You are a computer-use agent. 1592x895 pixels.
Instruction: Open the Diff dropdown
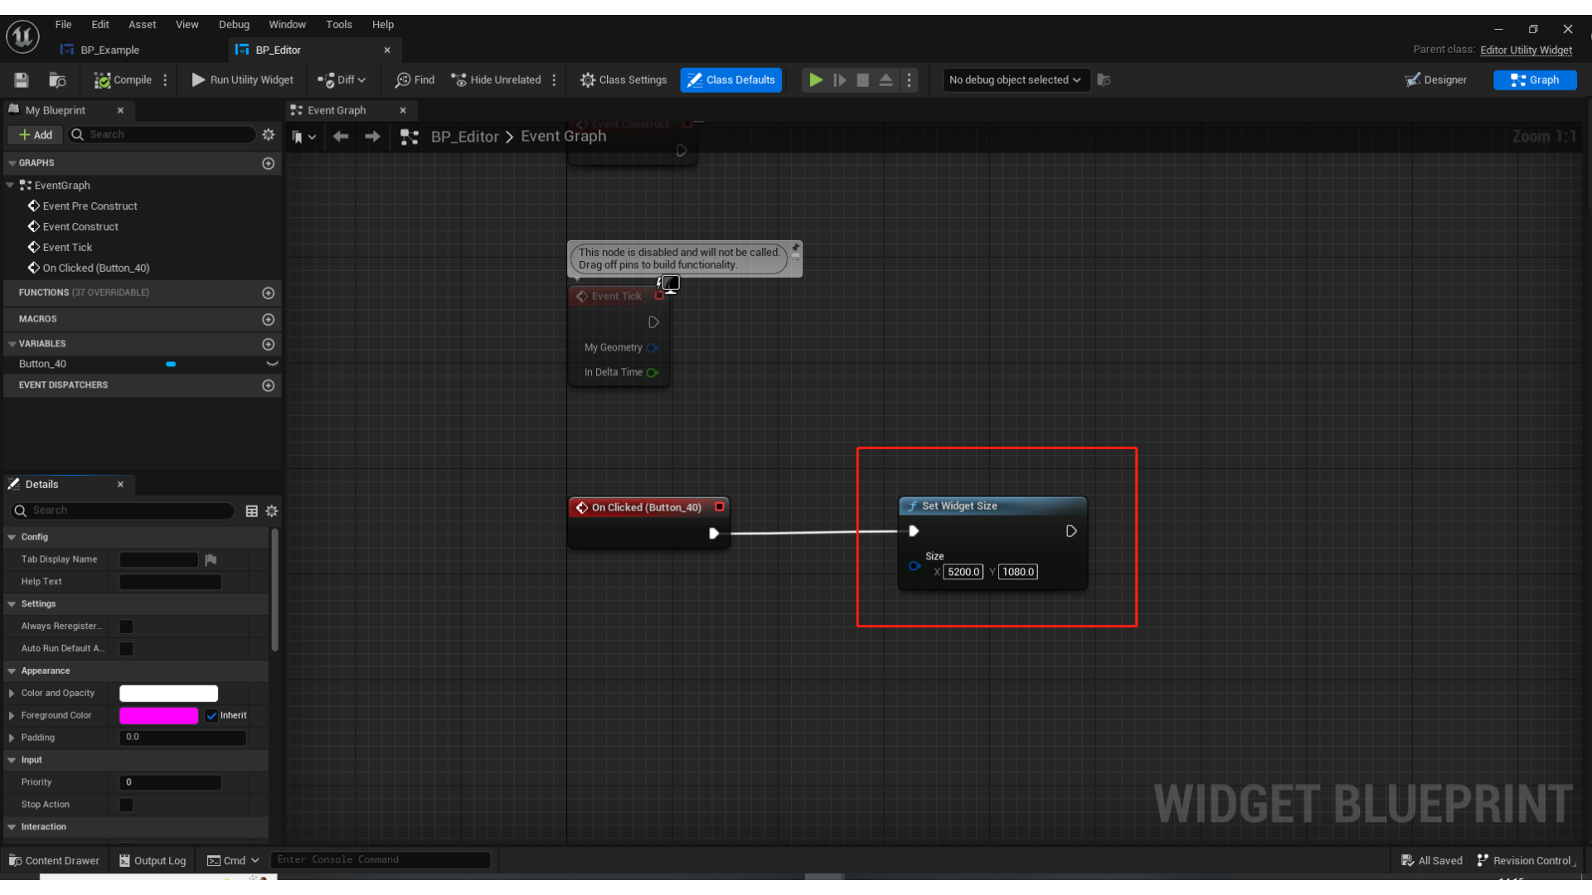pos(342,80)
